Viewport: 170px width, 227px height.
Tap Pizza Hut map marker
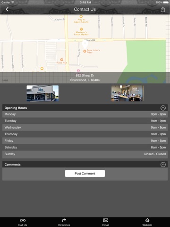pos(62,60)
